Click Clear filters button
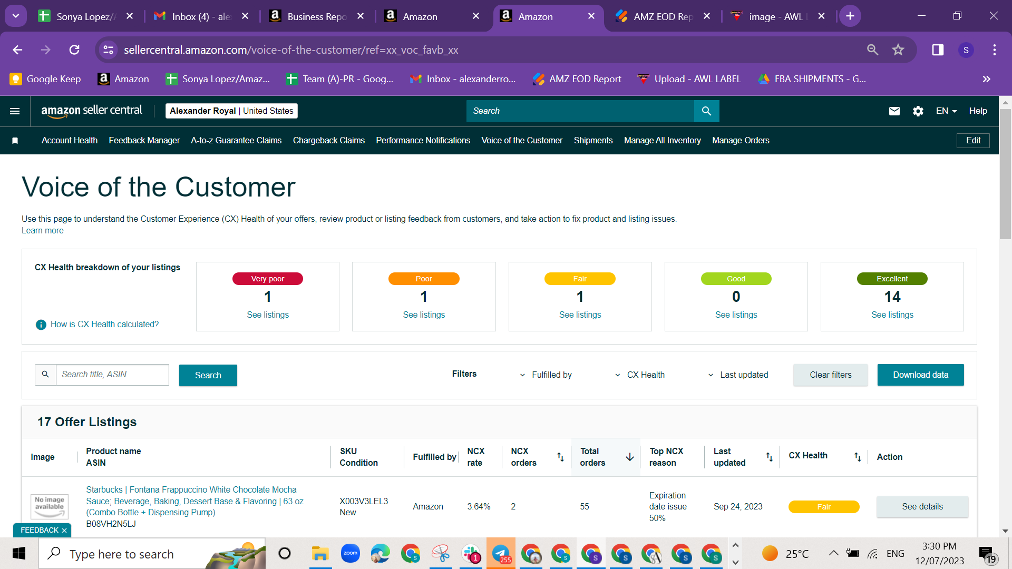This screenshot has width=1012, height=569. 831,375
